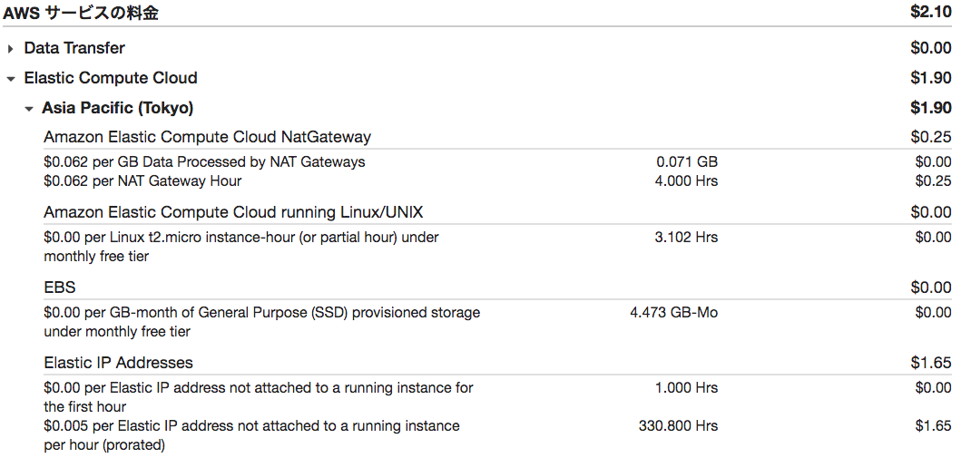971x458 pixels.
Task: Click the Asia Pacific (Tokyo) heading
Action: pos(118,108)
